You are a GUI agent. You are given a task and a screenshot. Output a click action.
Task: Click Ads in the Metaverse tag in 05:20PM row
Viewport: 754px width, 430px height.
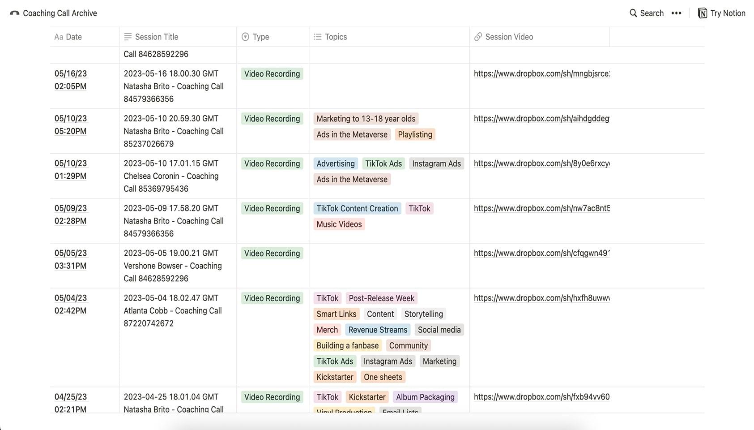coord(352,134)
